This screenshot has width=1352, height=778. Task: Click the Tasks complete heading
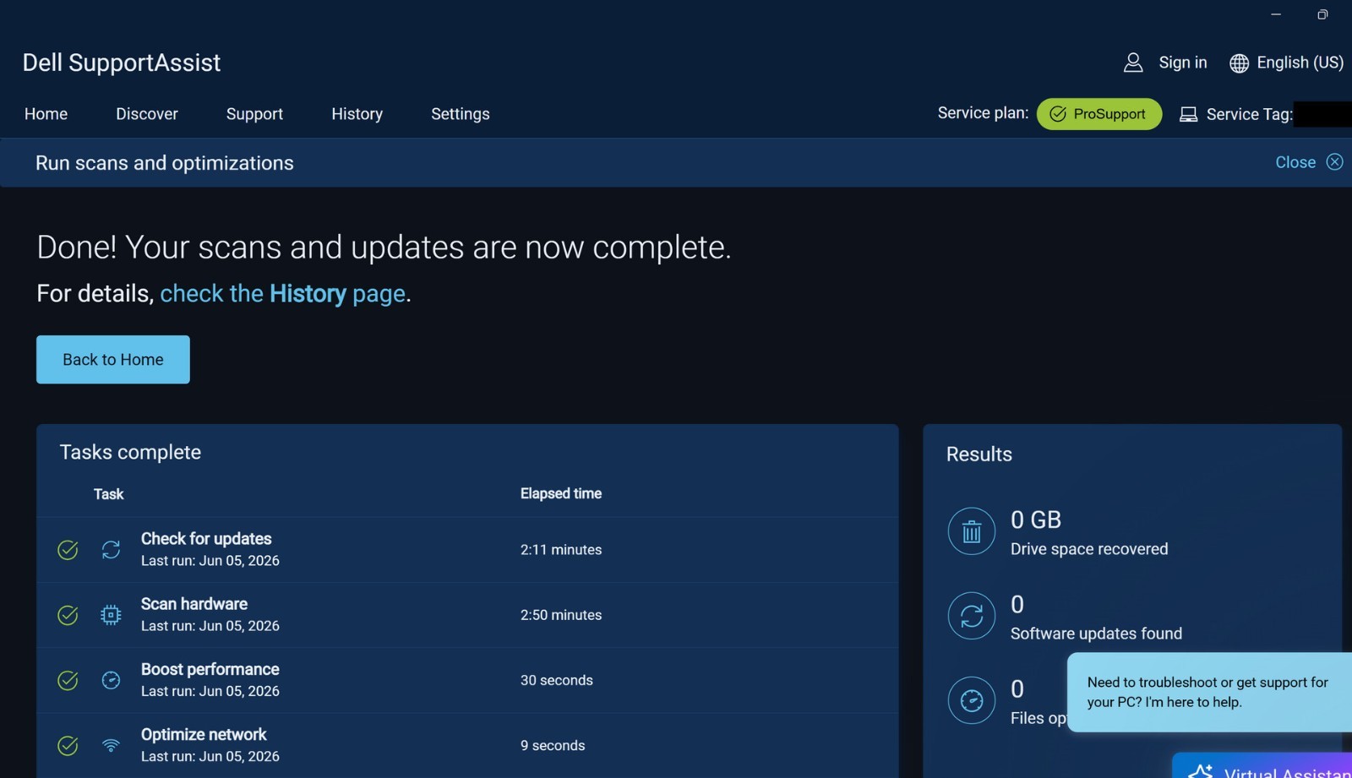pyautogui.click(x=130, y=452)
